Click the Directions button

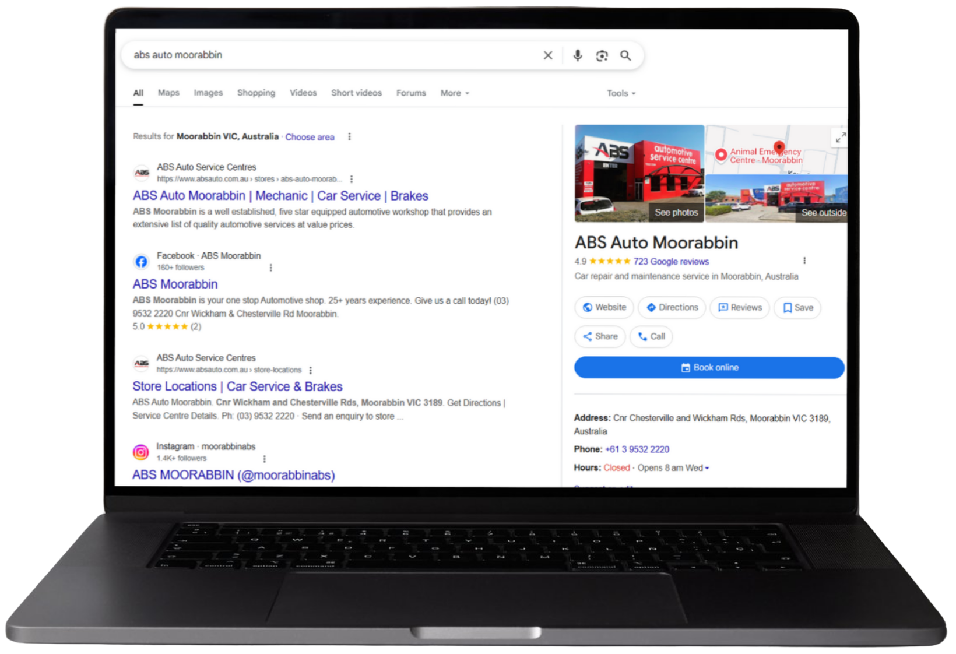pyautogui.click(x=672, y=307)
